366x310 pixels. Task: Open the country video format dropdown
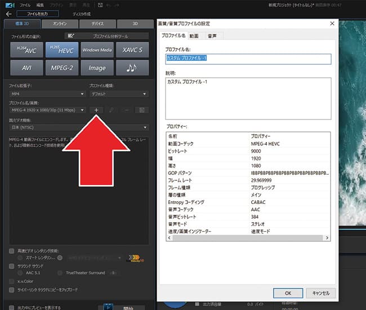coord(79,127)
